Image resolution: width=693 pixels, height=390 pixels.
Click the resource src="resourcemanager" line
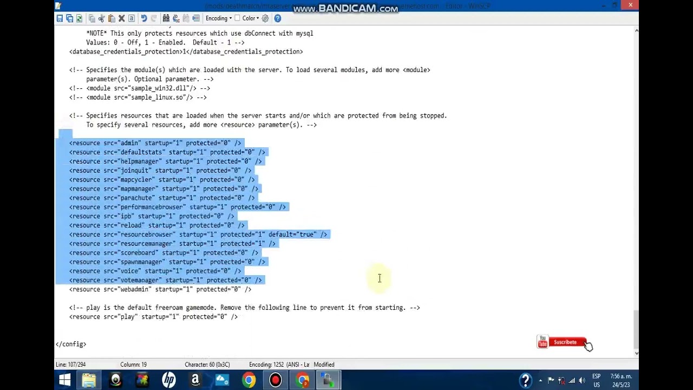click(172, 244)
